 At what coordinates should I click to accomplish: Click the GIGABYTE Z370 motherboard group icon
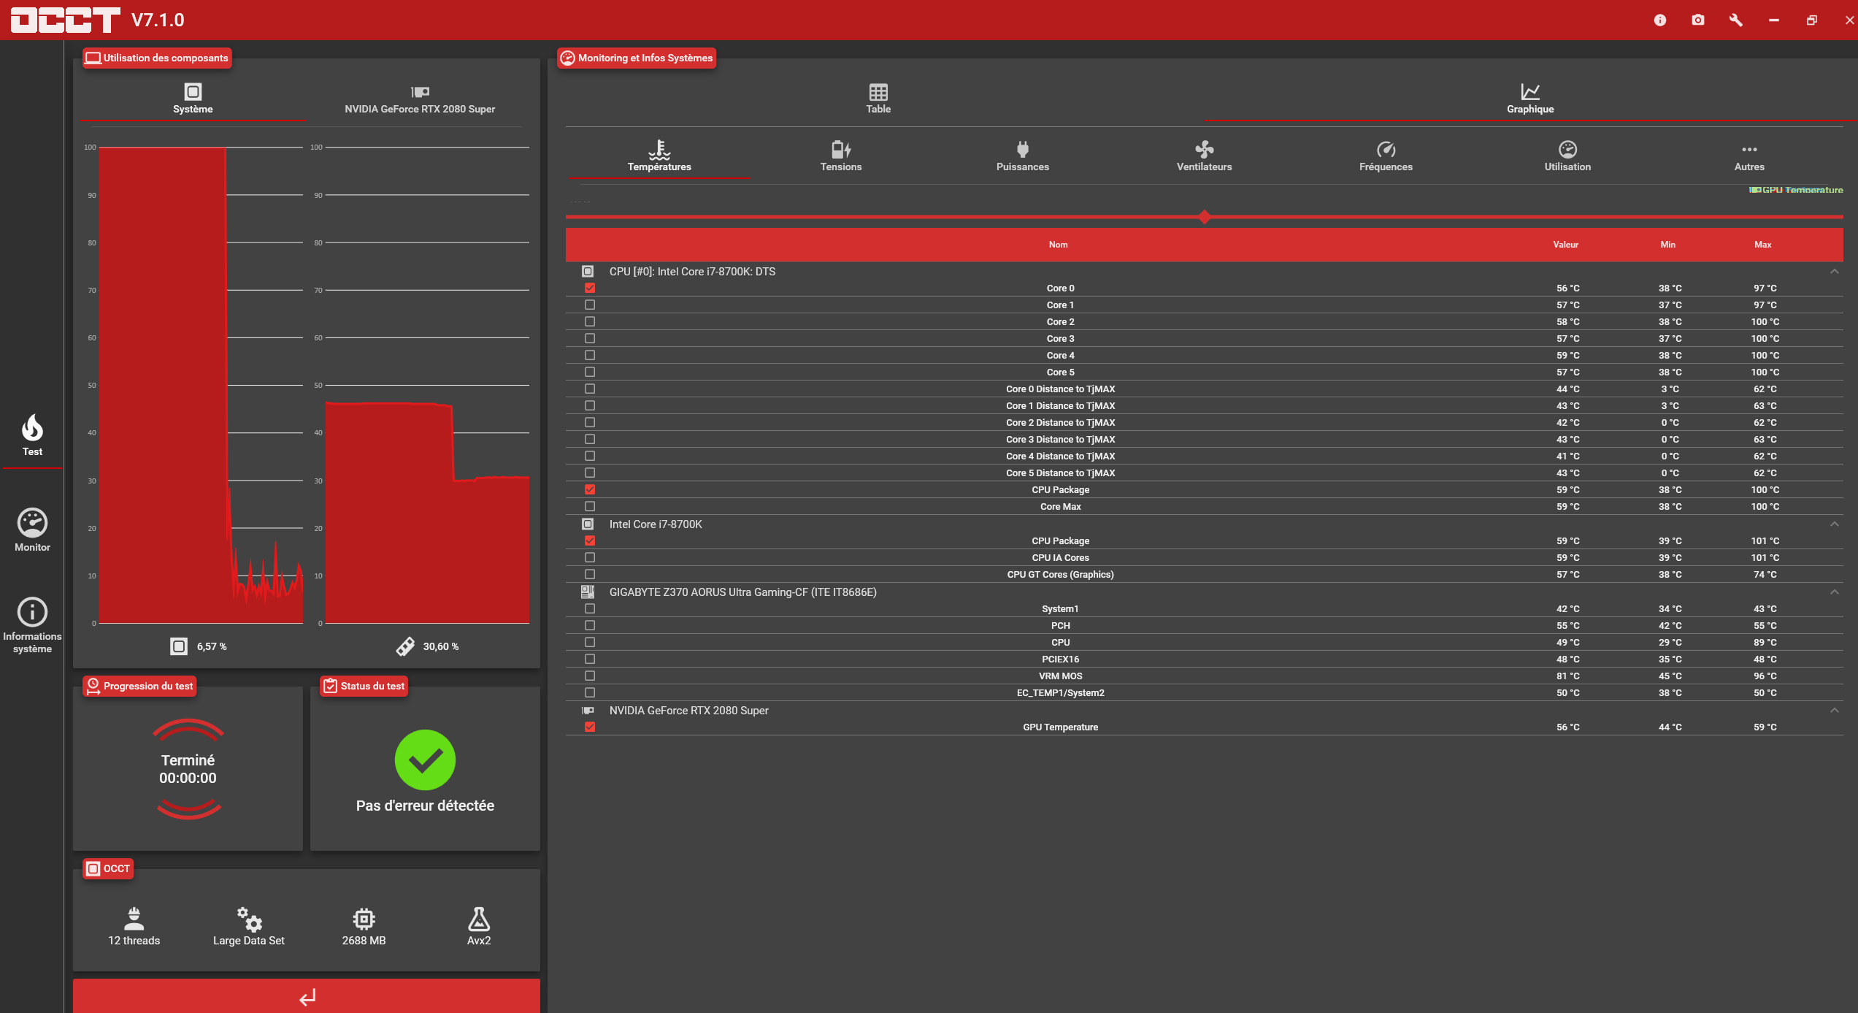(588, 592)
